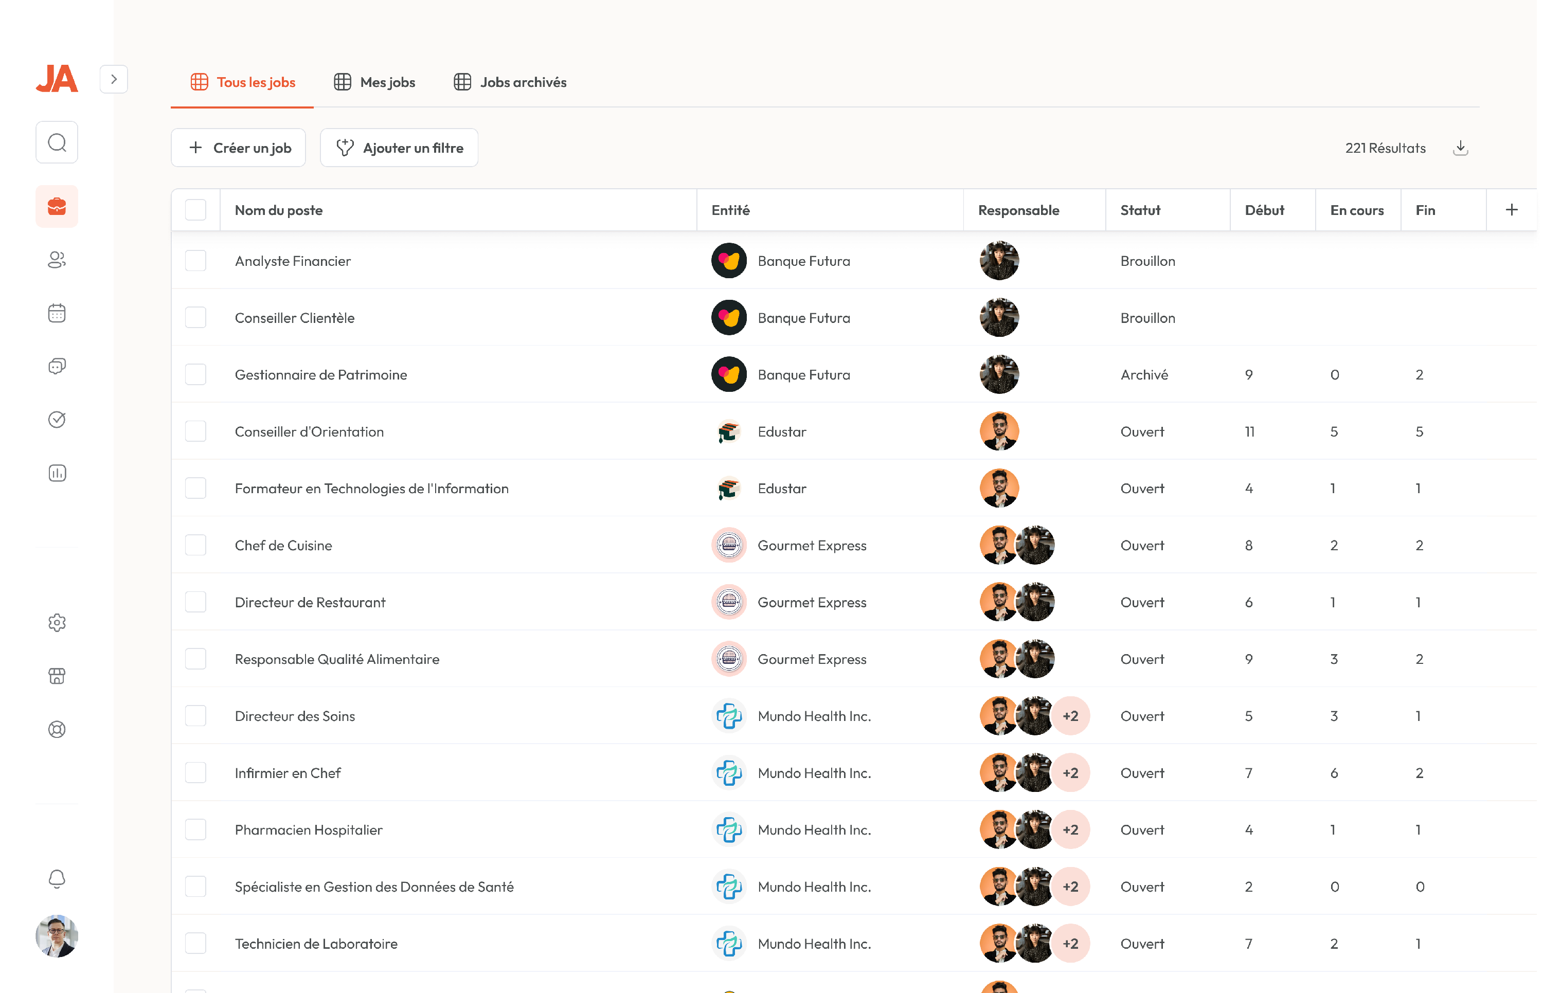Check the Analyste Financier row checkbox
The width and height of the screenshot is (1543, 993).
[x=195, y=261]
